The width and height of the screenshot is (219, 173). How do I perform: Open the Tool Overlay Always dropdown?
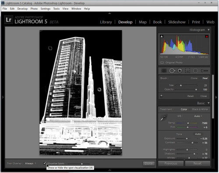click(x=30, y=163)
